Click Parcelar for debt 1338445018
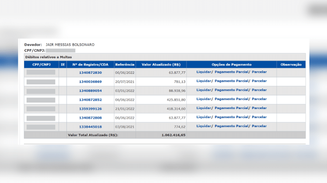The height and width of the screenshot is (183, 327). (x=259, y=126)
